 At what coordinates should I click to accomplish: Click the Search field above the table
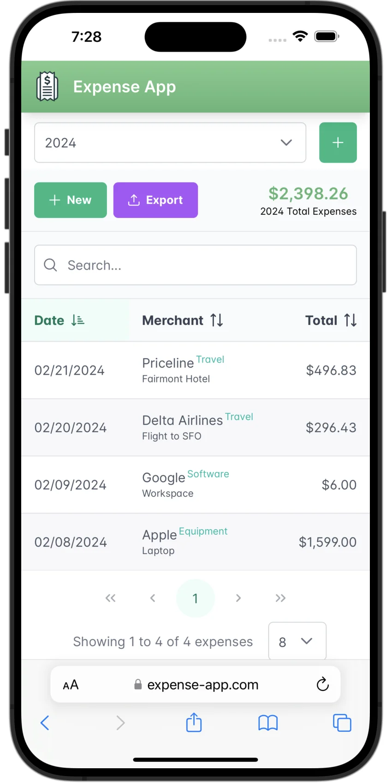(x=196, y=265)
